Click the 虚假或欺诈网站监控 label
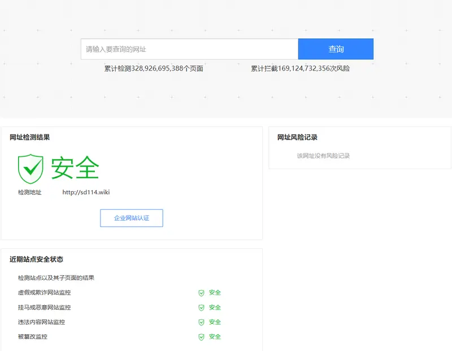 click(45, 292)
